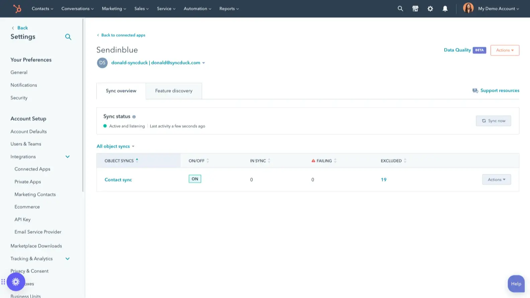Open the Marketplace icon in top bar

click(x=415, y=9)
